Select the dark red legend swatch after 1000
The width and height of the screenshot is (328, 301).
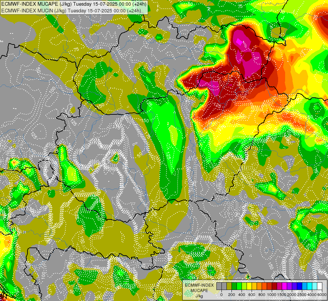coord(274,286)
